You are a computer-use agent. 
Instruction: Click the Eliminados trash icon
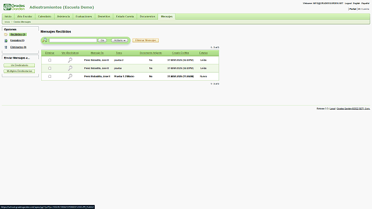click(6, 48)
